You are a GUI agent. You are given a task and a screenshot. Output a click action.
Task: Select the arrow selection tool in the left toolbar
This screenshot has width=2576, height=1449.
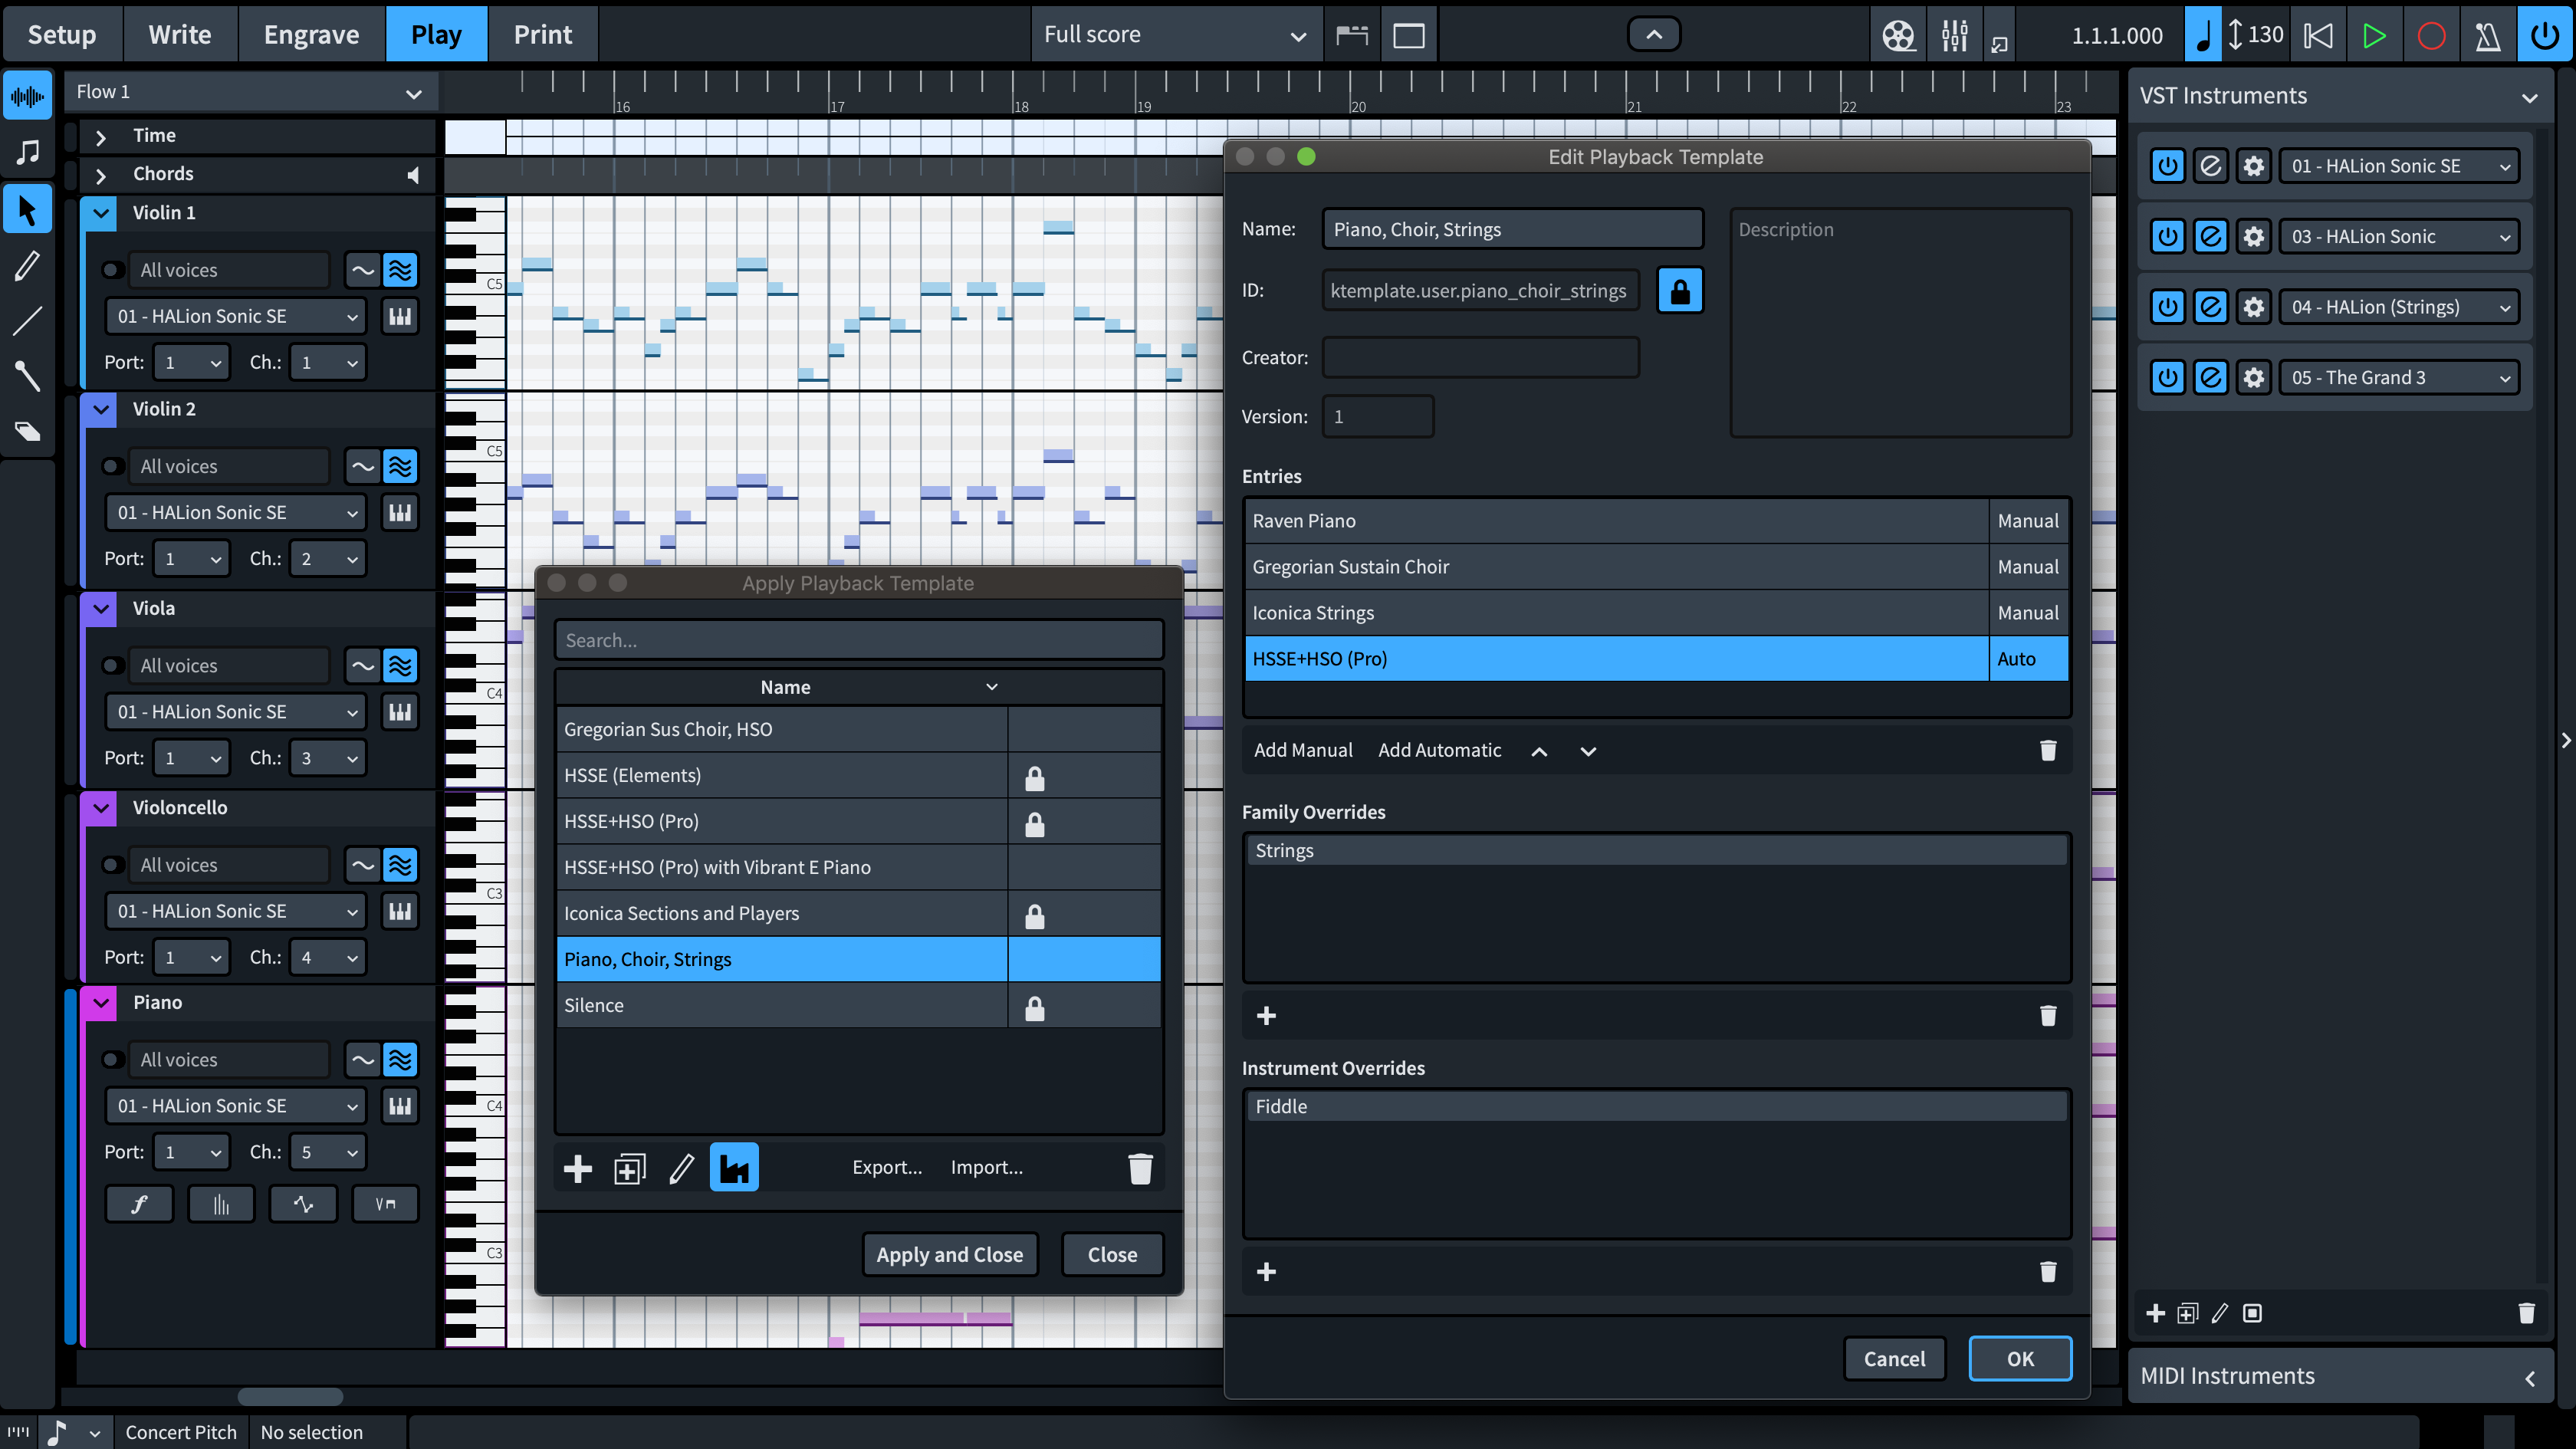point(27,209)
